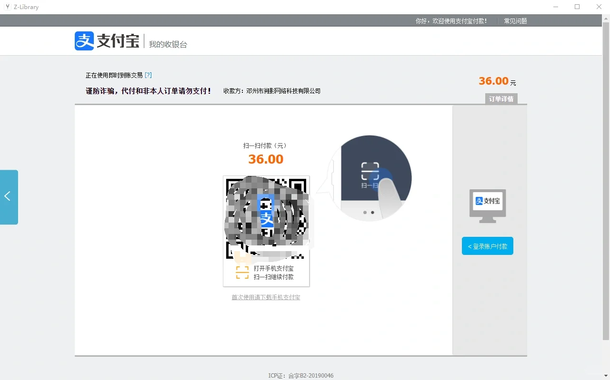This screenshot has width=610, height=380.
Task: Click the Z-Library app icon in title bar
Action: 8,7
